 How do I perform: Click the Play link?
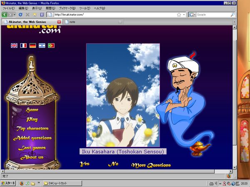point(32,119)
